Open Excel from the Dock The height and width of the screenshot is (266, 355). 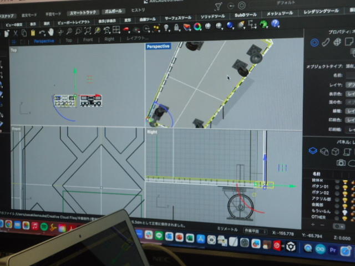coord(190,238)
